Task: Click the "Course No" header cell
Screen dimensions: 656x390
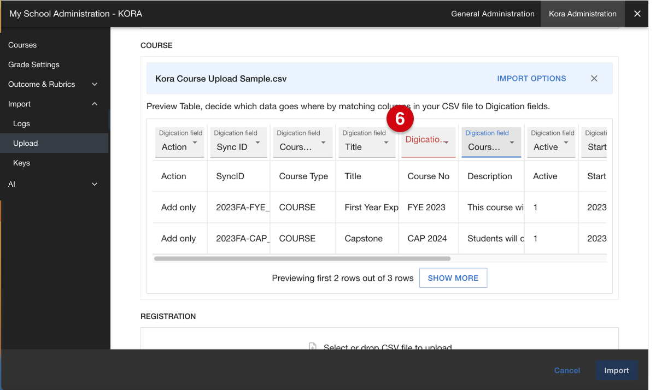Action: [x=429, y=176]
